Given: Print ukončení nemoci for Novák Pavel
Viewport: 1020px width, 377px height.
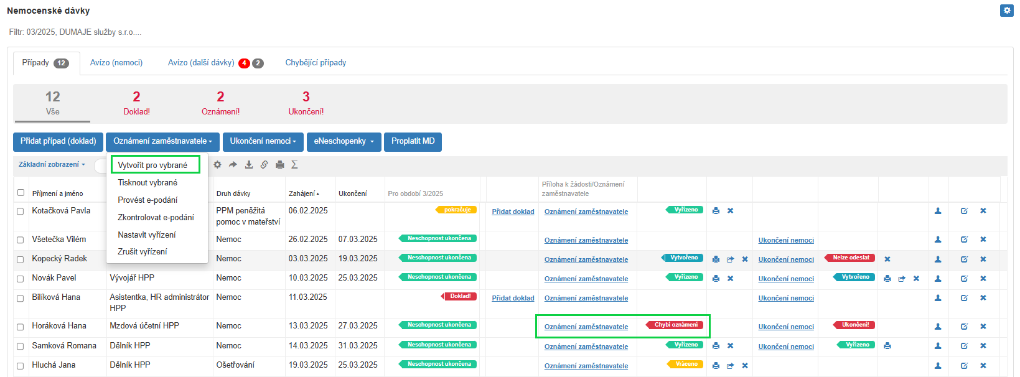Looking at the screenshot, I should click(x=887, y=279).
